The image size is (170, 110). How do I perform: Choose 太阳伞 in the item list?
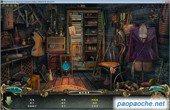click(95, 106)
